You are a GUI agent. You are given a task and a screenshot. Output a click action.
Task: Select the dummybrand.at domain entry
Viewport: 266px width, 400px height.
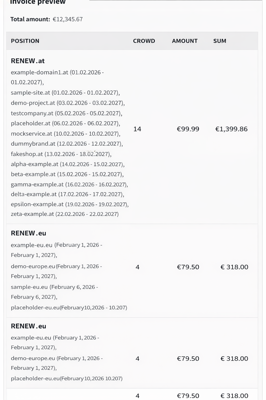click(x=67, y=144)
